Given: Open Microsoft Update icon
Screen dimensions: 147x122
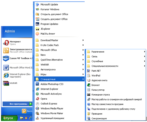Looking at the screenshot, I should point(37,4).
